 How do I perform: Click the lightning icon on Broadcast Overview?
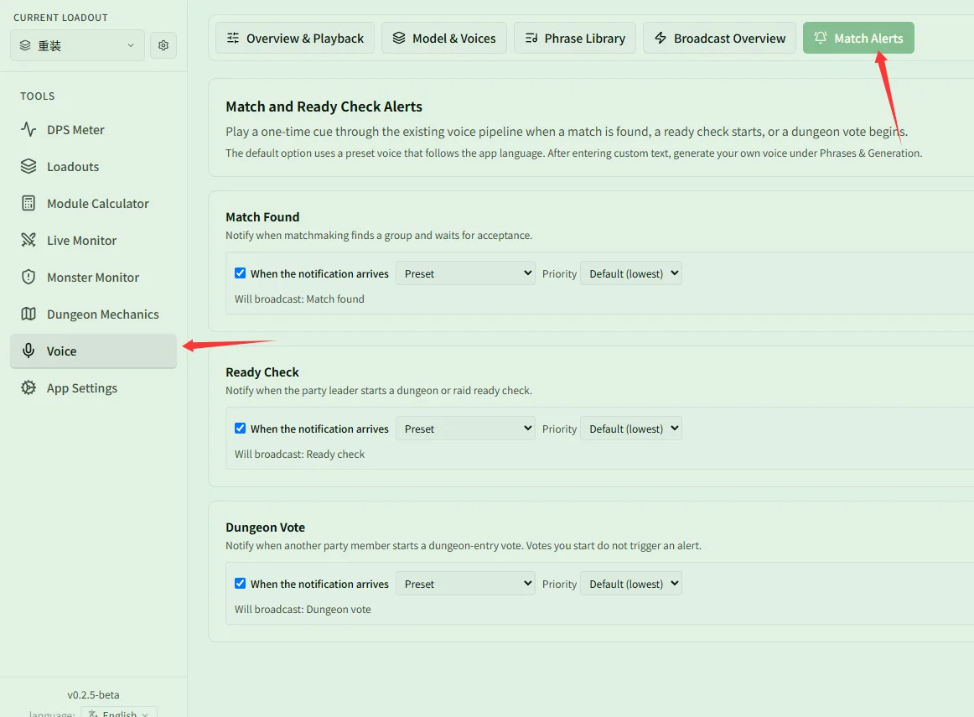661,38
